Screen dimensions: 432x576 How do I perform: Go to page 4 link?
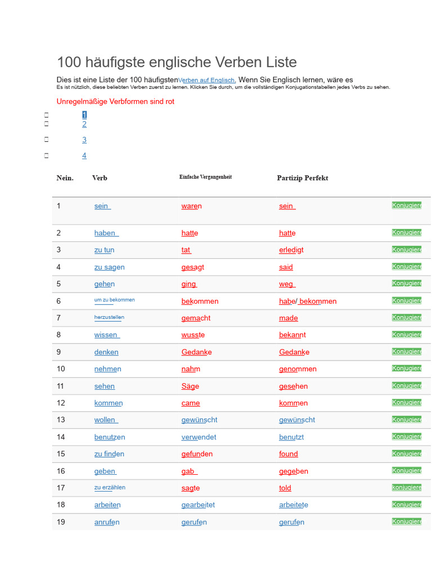(x=84, y=156)
